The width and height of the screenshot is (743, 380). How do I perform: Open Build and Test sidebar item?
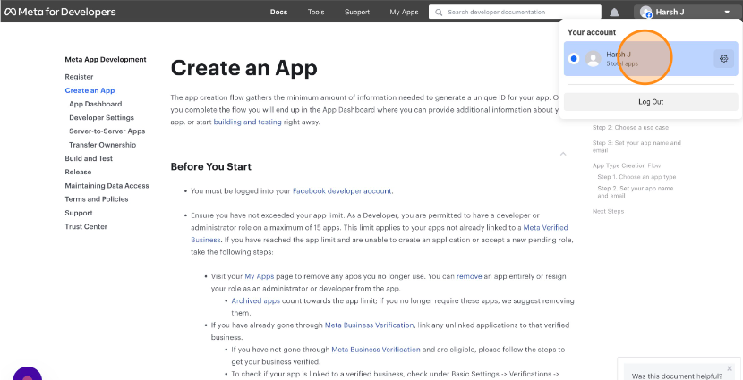pyautogui.click(x=89, y=158)
